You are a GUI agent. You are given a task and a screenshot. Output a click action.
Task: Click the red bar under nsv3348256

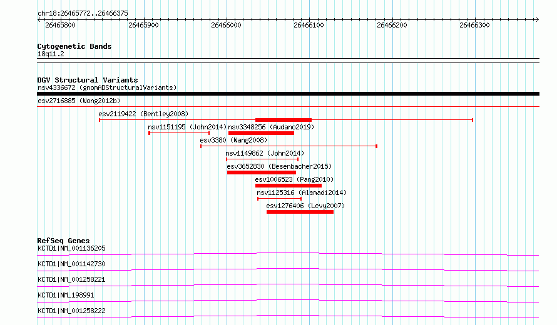261,133
